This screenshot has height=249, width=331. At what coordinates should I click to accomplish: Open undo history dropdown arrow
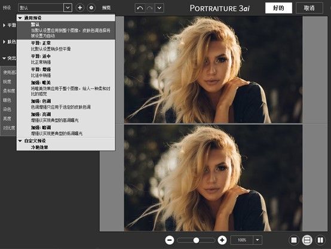(160, 8)
